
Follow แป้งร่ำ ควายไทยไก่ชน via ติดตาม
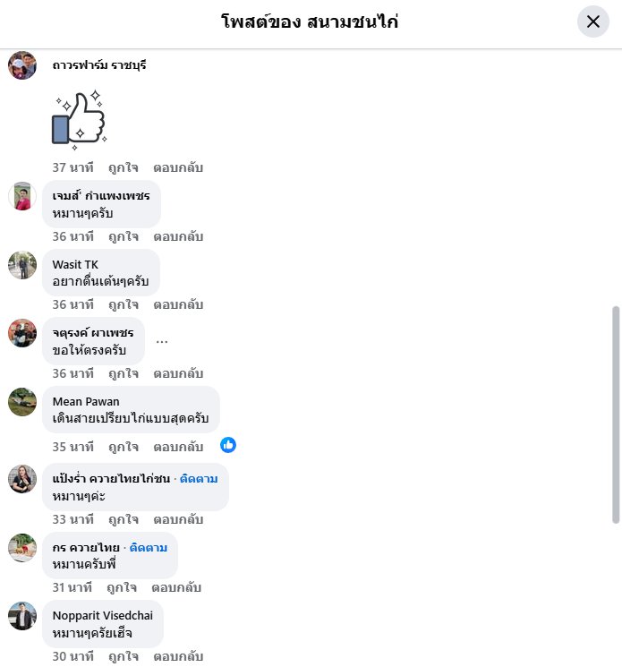tap(199, 479)
